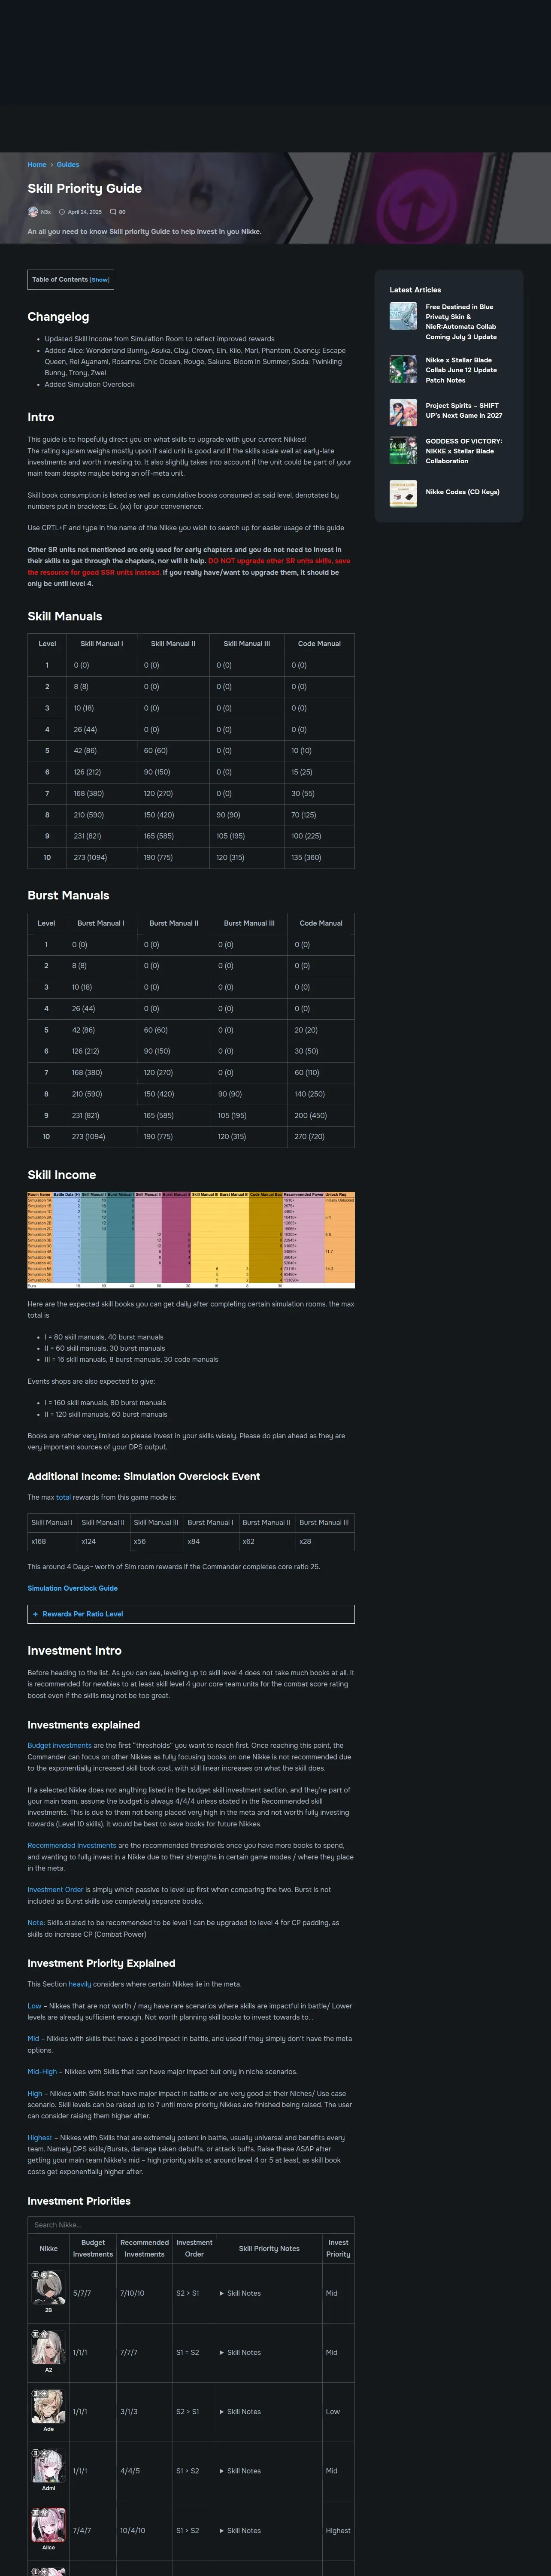This screenshot has height=2576, width=551.
Task: Open the Ade character portrait
Action: (48, 2406)
